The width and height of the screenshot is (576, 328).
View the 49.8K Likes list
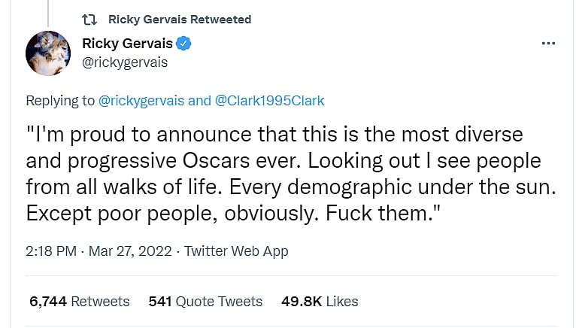(320, 302)
